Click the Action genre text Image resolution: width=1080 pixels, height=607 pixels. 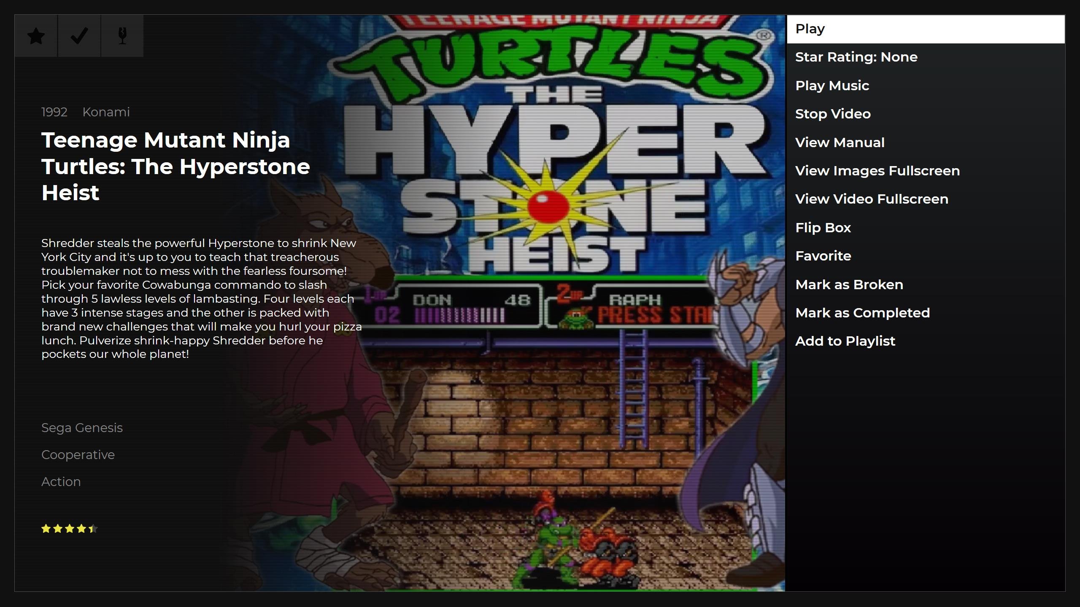(61, 482)
